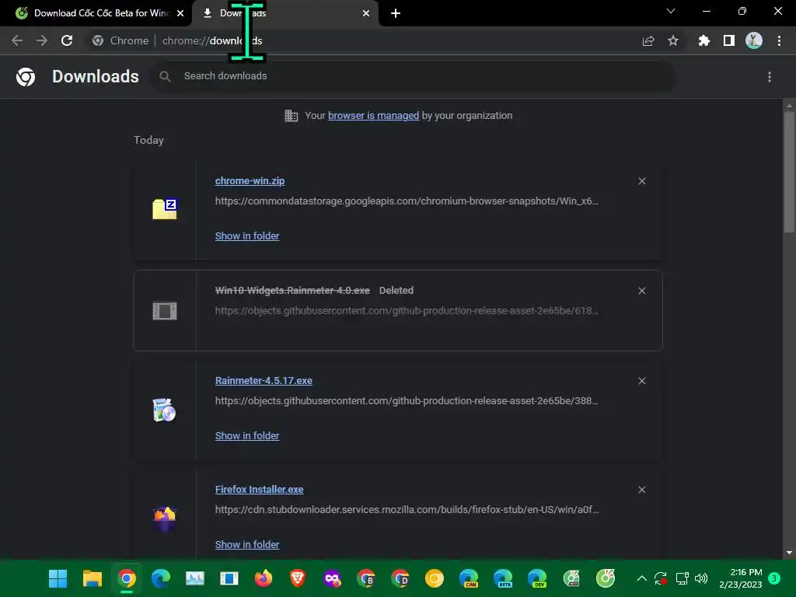
Task: Open the Firefox Installer.exe download link
Action: point(259,490)
